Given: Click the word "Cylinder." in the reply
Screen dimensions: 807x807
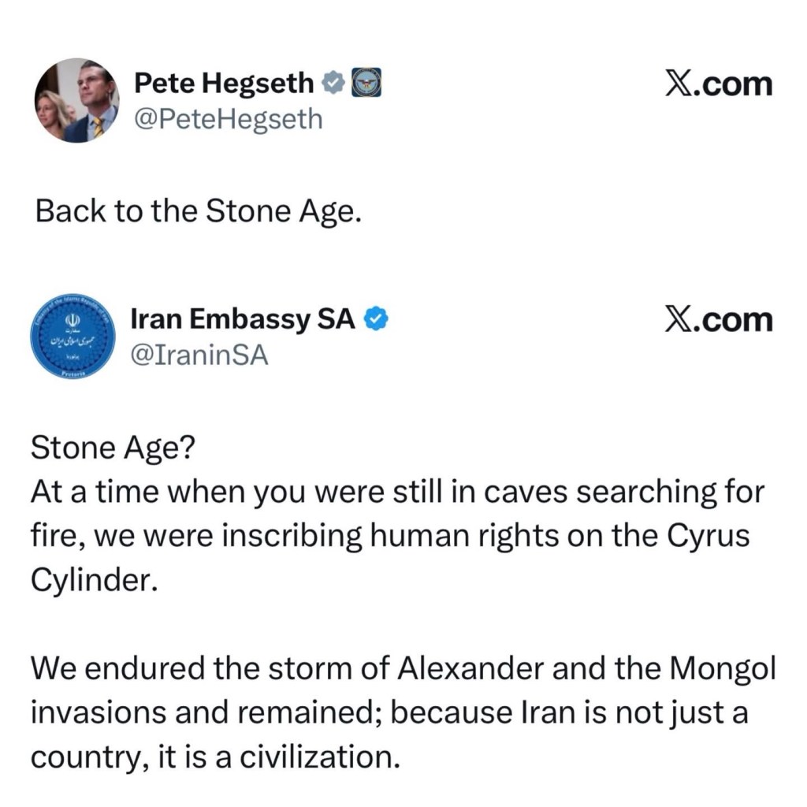Looking at the screenshot, I should (x=89, y=579).
